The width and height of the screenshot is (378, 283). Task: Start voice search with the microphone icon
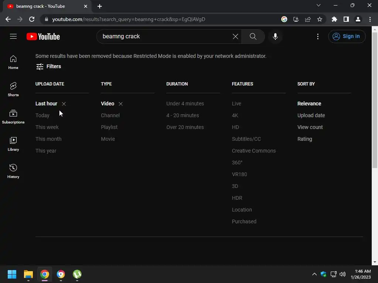[275, 36]
